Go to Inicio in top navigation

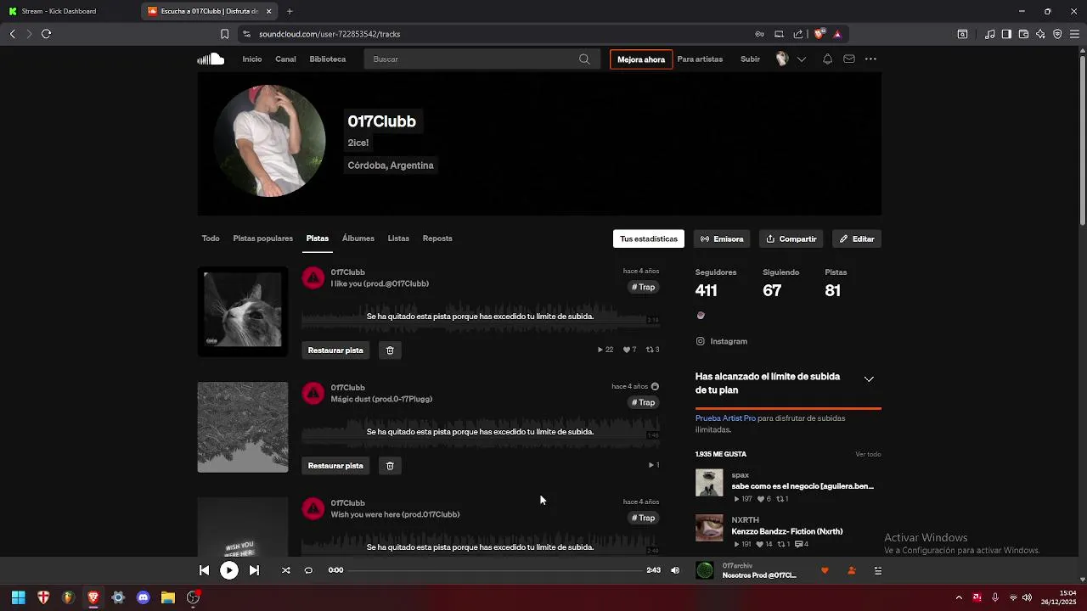tap(252, 59)
